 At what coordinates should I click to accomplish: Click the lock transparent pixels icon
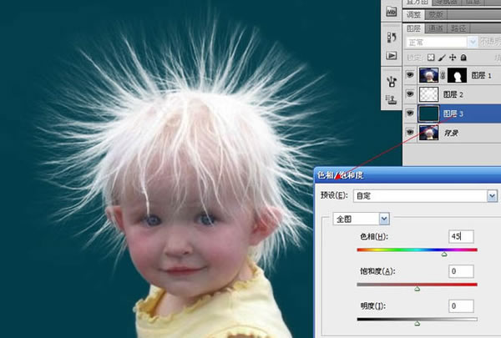(x=431, y=58)
